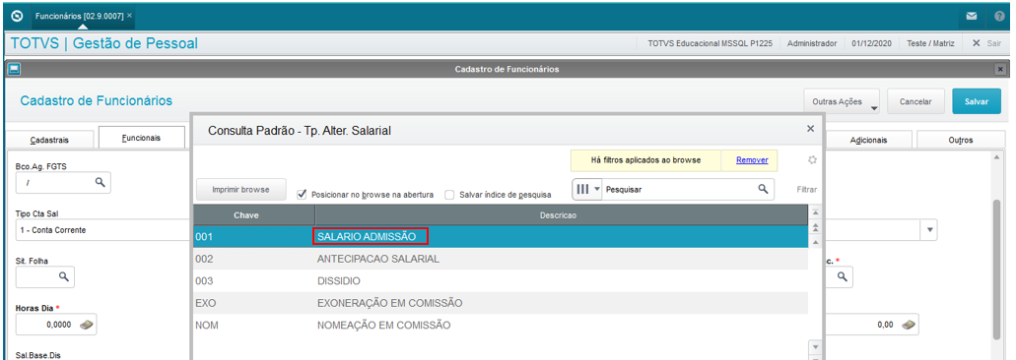Image resolution: width=1016 pixels, height=360 pixels.
Task: Select the SALARIO ADMISSÃO row
Action: coord(501,236)
